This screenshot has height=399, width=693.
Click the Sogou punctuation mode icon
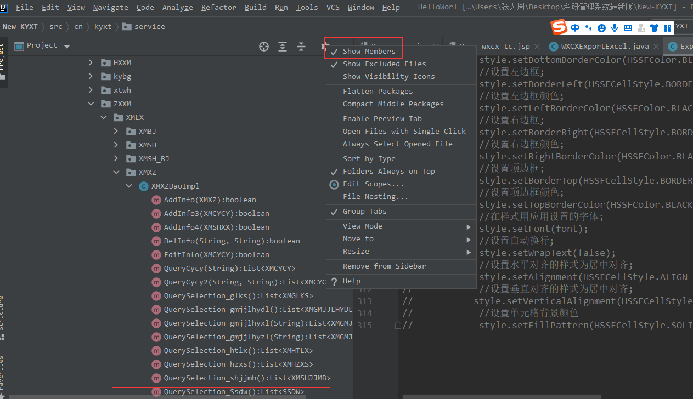point(588,27)
